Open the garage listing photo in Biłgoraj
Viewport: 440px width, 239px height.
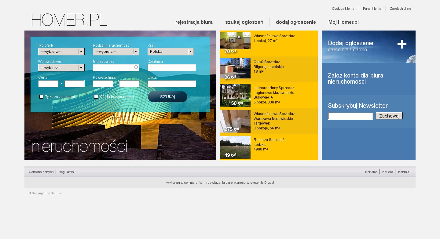(235, 69)
